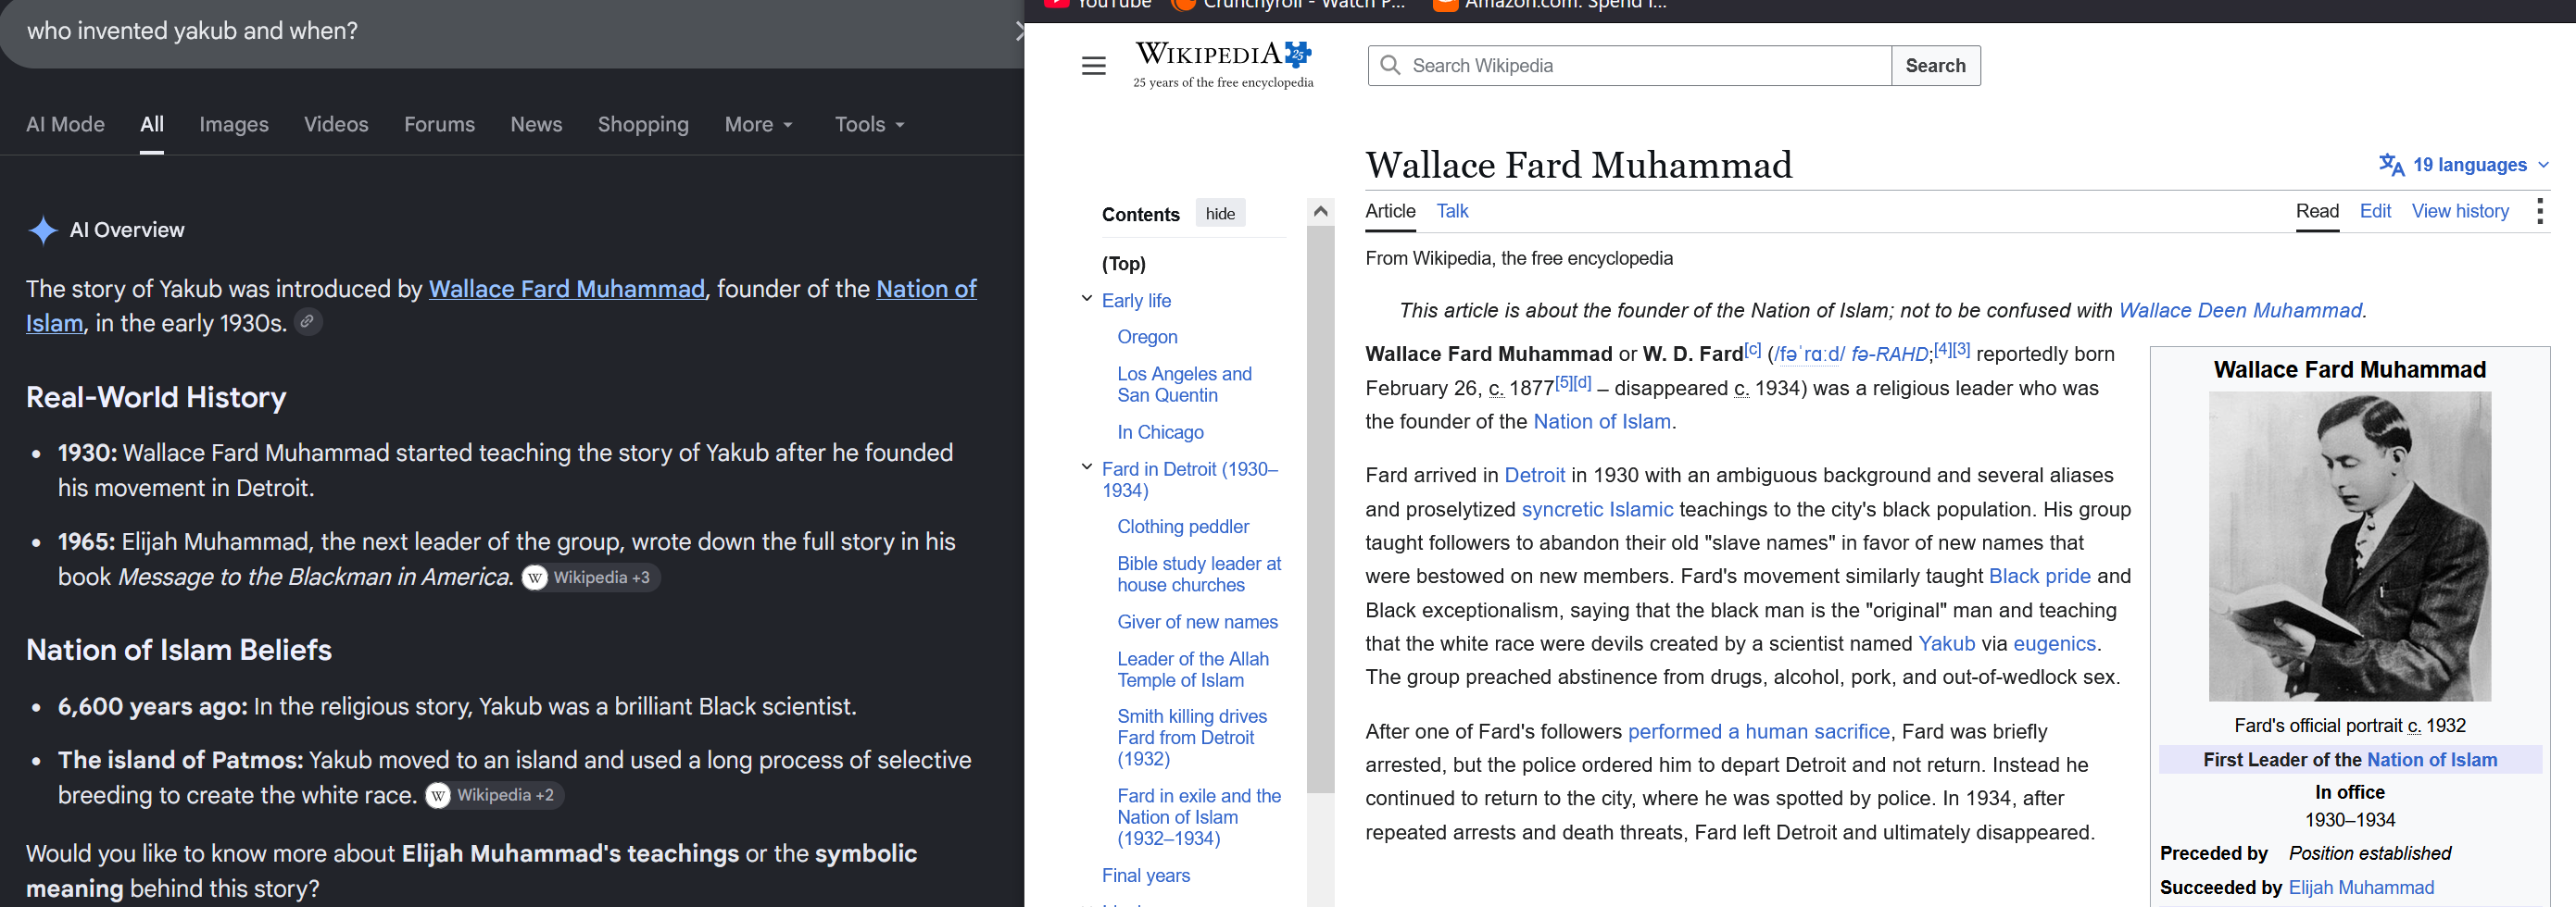Click the Edit tab on Wikipedia
This screenshot has height=907, width=2576.
click(x=2375, y=211)
